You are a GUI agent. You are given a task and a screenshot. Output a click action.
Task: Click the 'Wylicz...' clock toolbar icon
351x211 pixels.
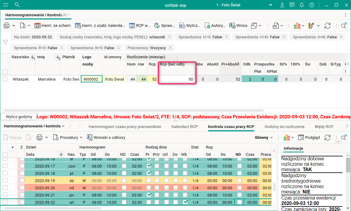[182, 26]
